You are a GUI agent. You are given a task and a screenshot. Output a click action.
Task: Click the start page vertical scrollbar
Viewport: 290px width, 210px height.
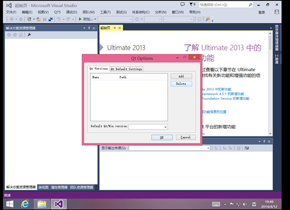270,84
